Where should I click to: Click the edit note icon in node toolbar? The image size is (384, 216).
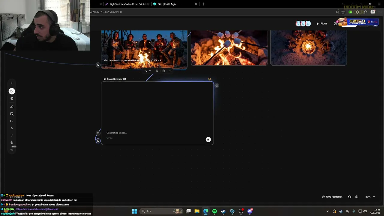(157, 71)
